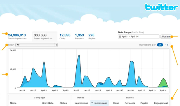Sort by the Name column header
The height and width of the screenshot is (106, 180).
coord(13,103)
